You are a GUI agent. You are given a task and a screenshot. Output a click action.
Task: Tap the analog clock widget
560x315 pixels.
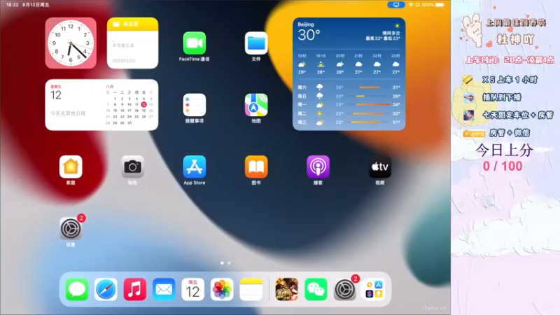point(71,43)
